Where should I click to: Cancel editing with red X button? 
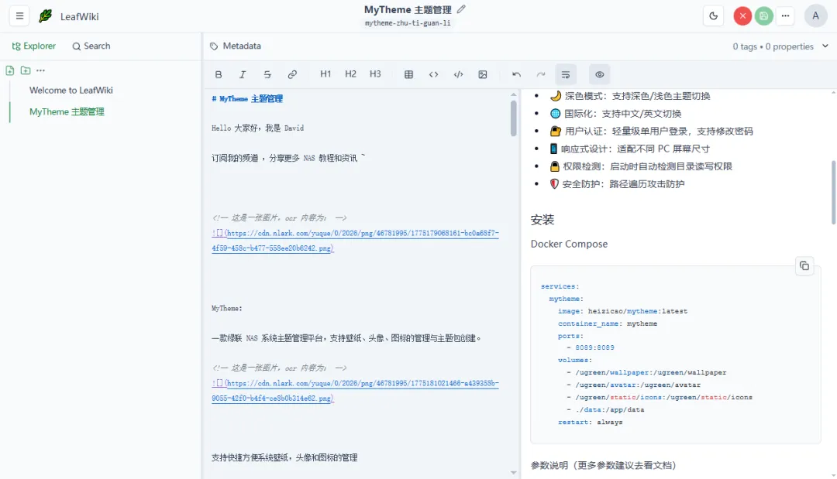742,16
